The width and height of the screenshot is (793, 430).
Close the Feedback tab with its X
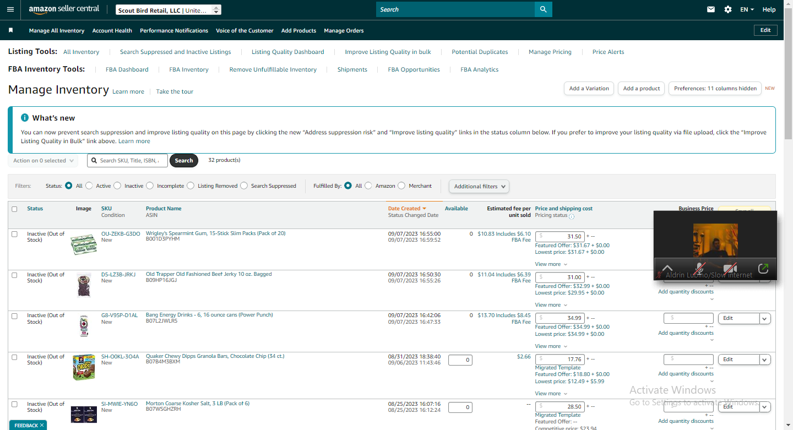click(42, 425)
